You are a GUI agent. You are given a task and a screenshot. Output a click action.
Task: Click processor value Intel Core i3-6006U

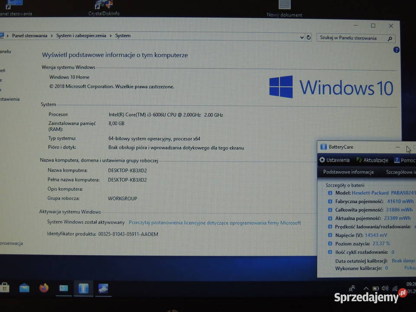click(166, 115)
